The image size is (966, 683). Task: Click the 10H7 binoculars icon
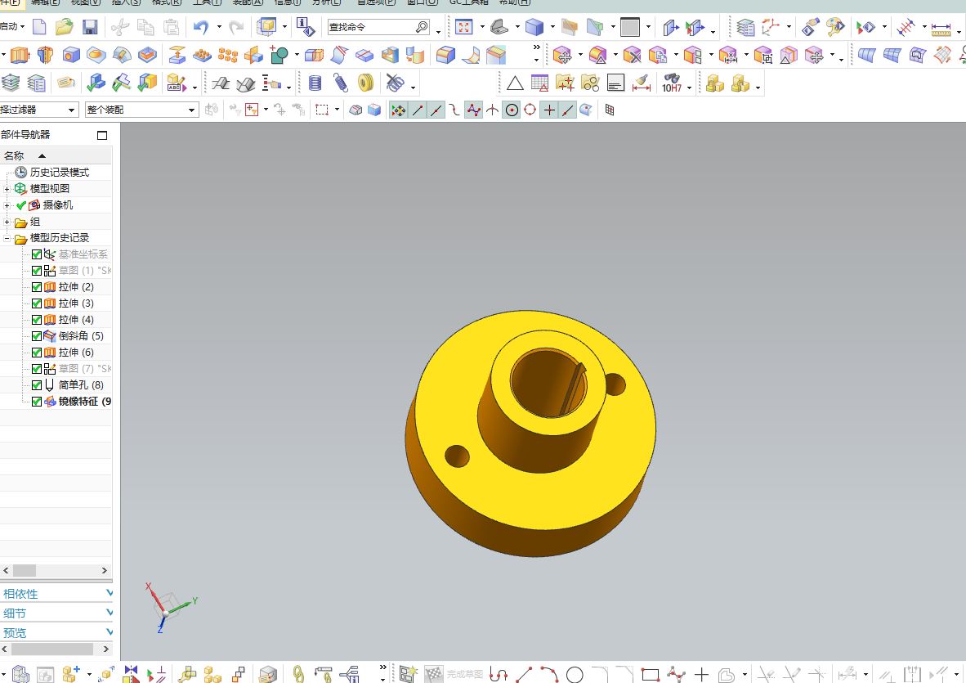(672, 83)
